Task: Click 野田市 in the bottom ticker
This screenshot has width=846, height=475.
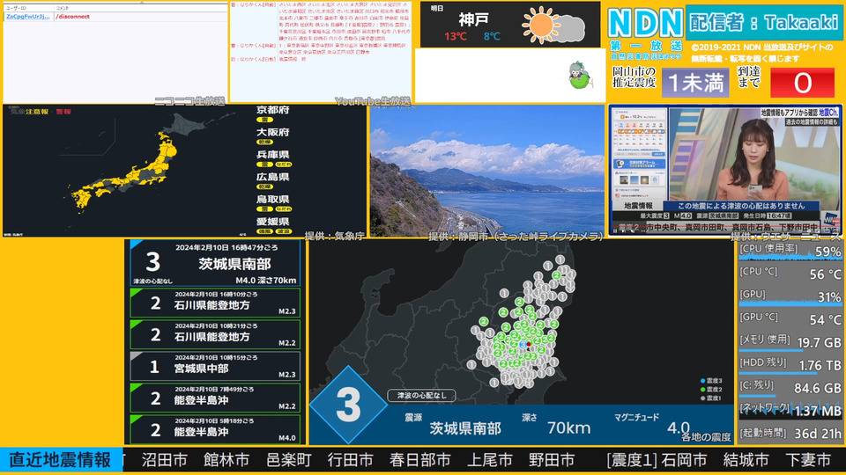Action: [x=552, y=460]
